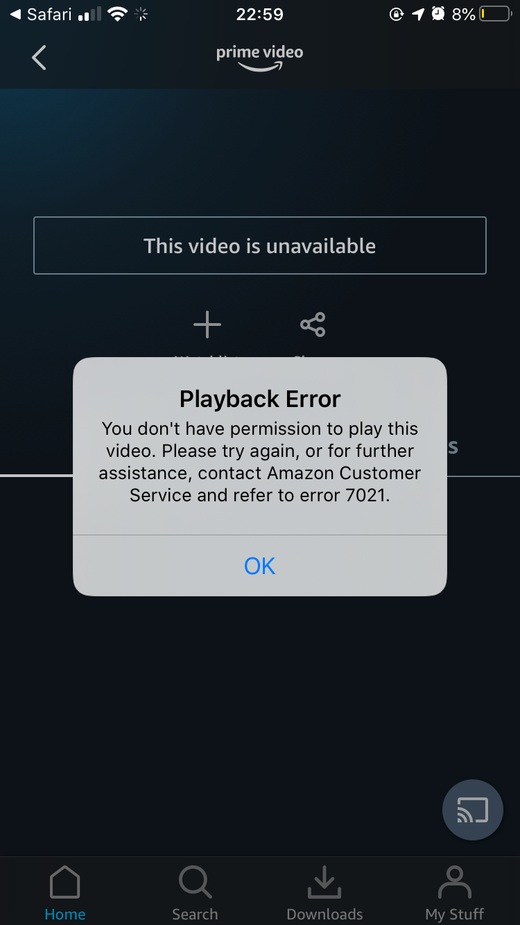The image size is (520, 925).
Task: Tap the rotation lock status icon
Action: [397, 14]
